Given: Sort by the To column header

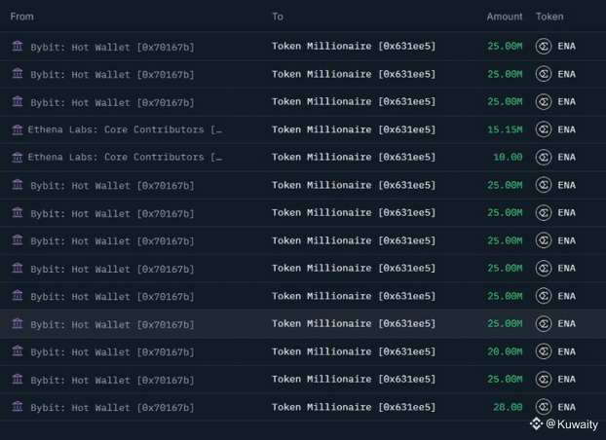Looking at the screenshot, I should point(278,17).
